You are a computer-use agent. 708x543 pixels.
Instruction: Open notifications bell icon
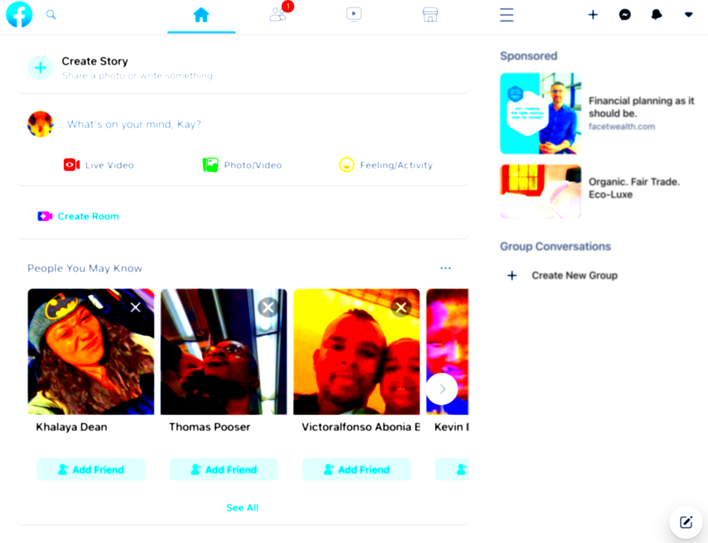pyautogui.click(x=656, y=15)
